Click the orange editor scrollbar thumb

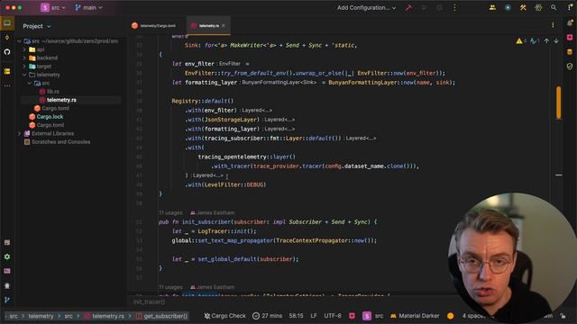[559, 103]
